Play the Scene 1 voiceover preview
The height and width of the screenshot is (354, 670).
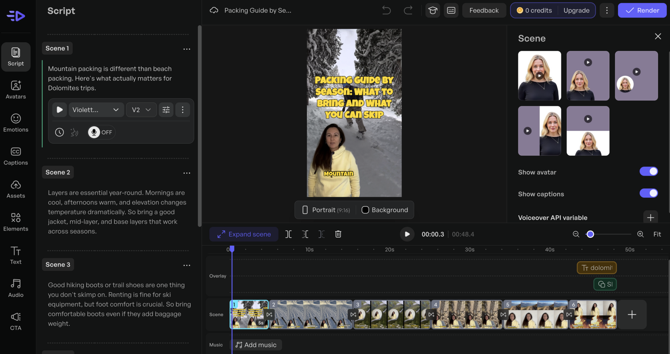59,110
